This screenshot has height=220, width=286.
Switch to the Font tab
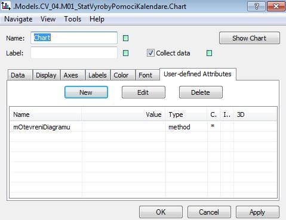pyautogui.click(x=147, y=75)
